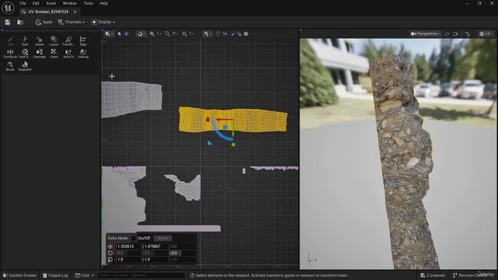Click the 2 Unsaved indicator
The image size is (498, 280).
pyautogui.click(x=433, y=275)
